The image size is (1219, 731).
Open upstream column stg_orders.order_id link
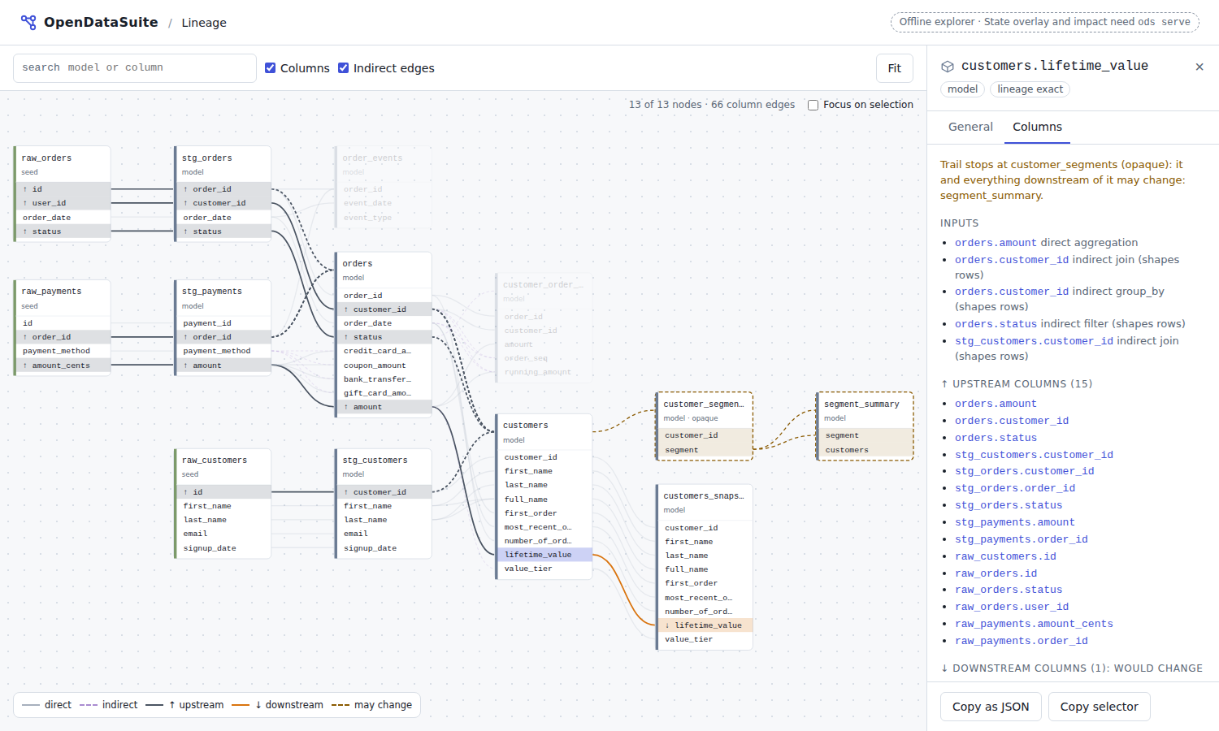(x=1015, y=488)
